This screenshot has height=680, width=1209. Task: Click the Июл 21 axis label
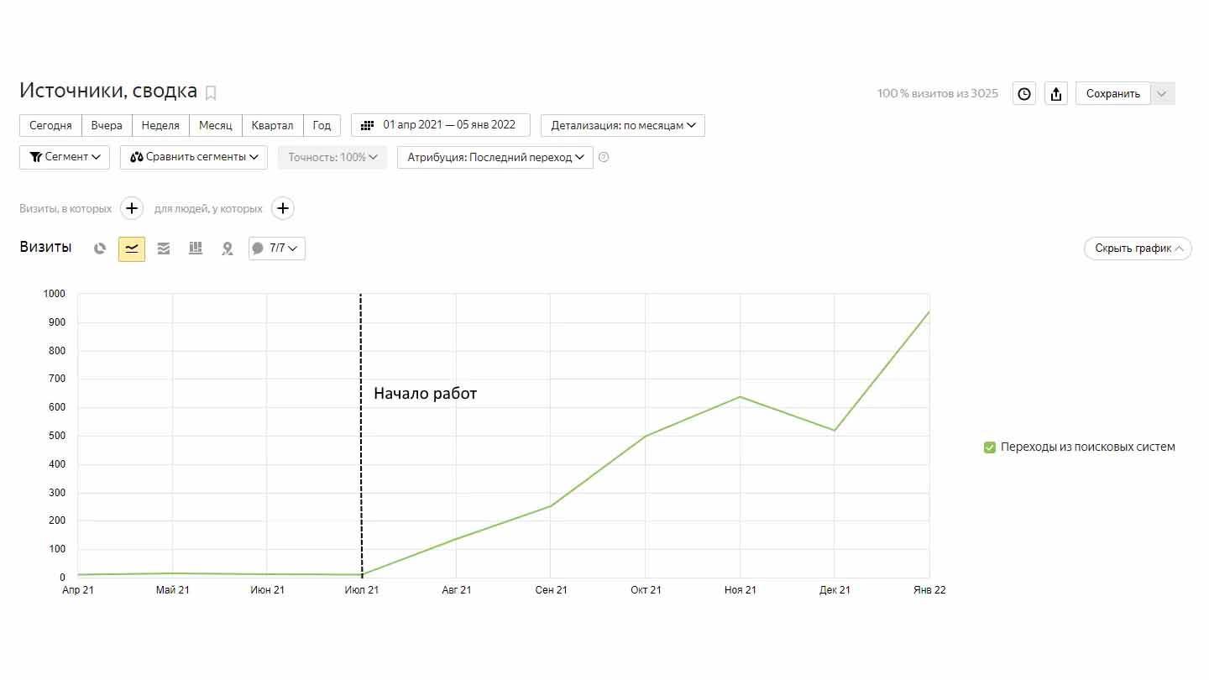pos(362,590)
